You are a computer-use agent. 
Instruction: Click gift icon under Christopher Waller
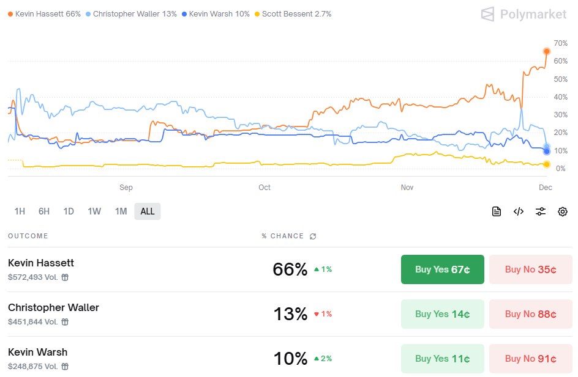(x=65, y=322)
